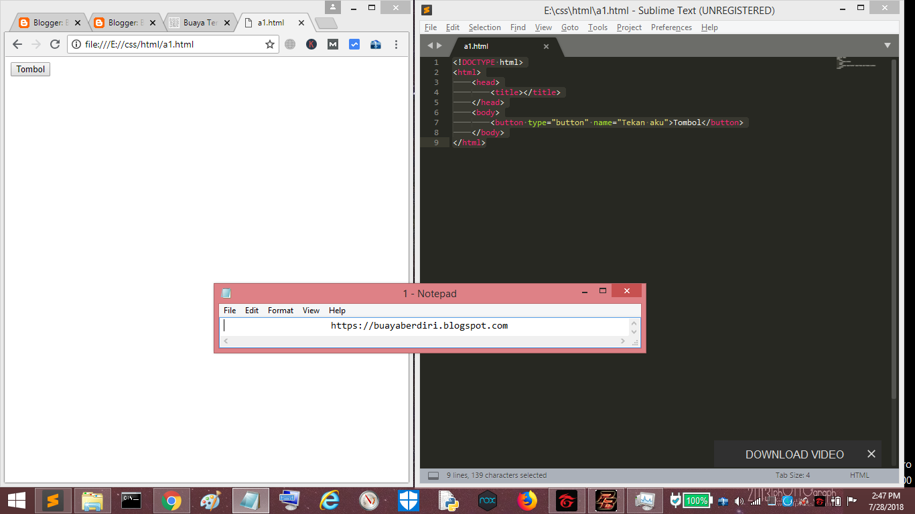Reload the a1.html page in Chrome
This screenshot has height=514, width=915.
tap(55, 44)
